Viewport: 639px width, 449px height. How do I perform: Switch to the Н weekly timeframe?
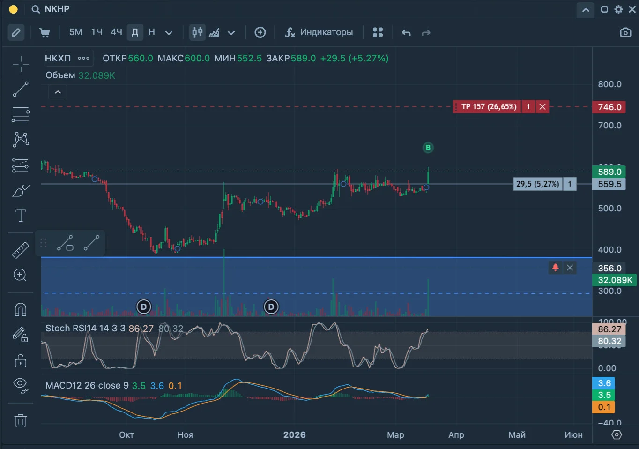tap(152, 32)
